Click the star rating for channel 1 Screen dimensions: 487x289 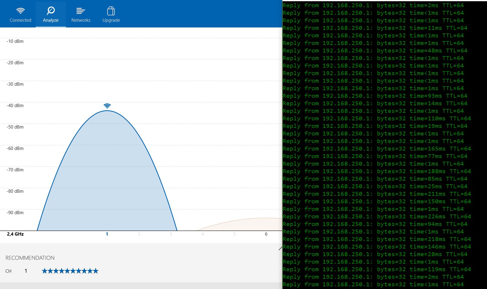point(70,271)
